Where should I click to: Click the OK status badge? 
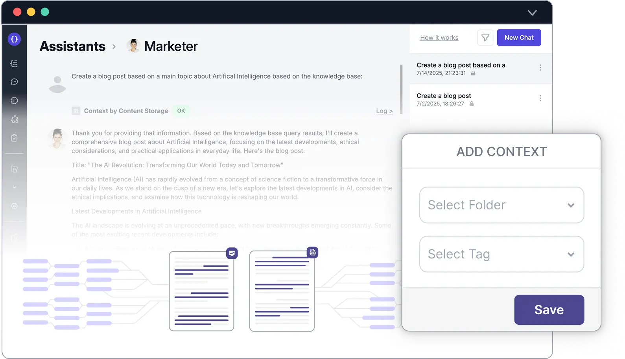[181, 111]
